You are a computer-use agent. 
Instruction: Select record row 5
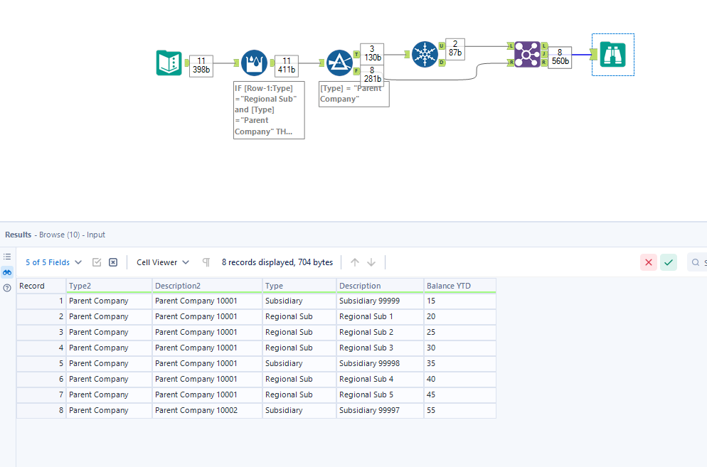41,363
